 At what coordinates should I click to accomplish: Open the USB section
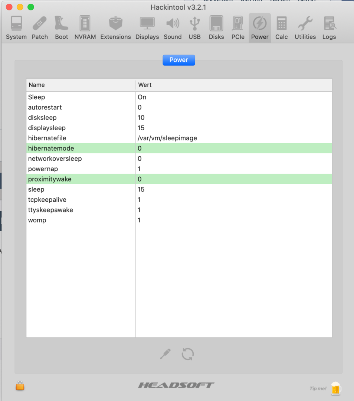(x=194, y=28)
